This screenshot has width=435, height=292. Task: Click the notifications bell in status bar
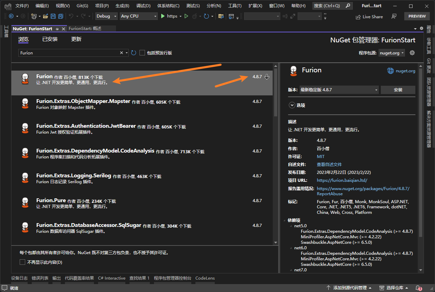[418, 288]
